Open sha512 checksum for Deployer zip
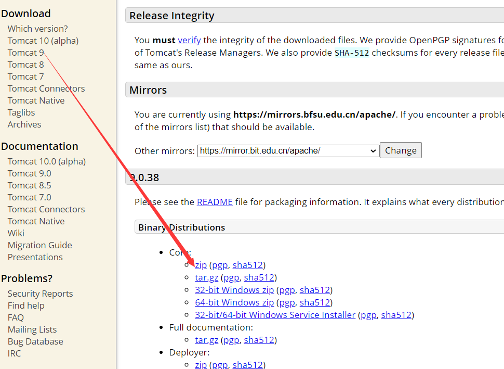This screenshot has width=504, height=369. (x=248, y=365)
